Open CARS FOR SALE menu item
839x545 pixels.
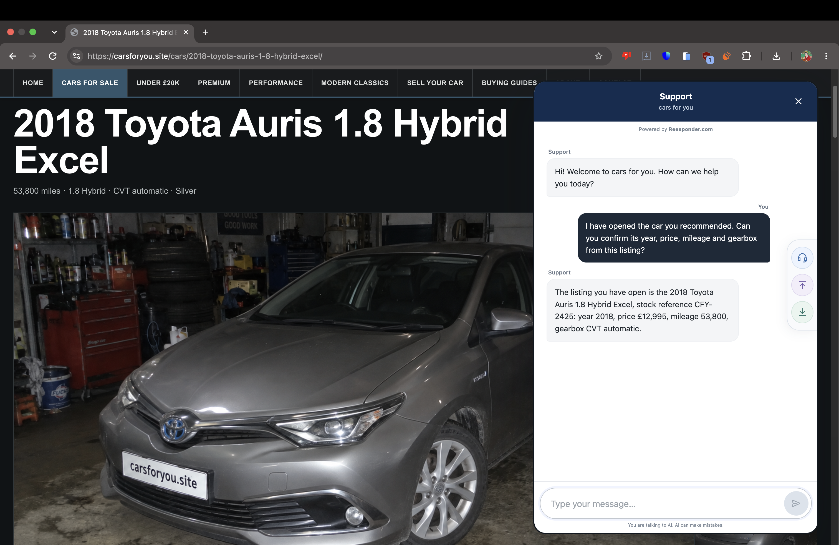point(90,83)
